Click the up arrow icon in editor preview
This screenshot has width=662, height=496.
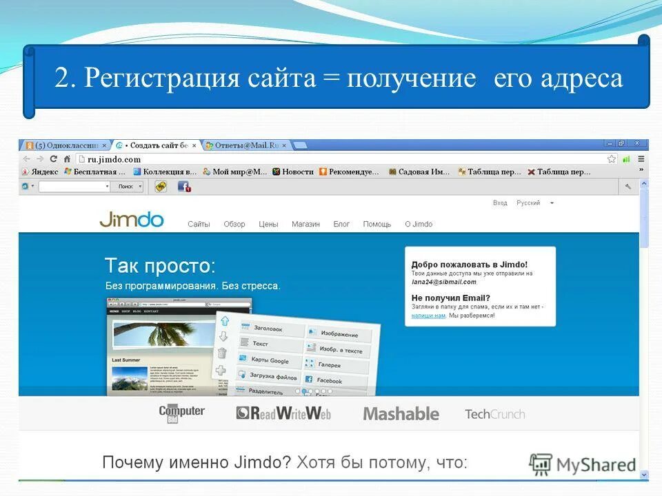[x=225, y=321]
